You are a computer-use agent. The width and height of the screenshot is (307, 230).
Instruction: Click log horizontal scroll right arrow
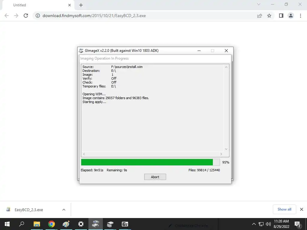pos(221,154)
